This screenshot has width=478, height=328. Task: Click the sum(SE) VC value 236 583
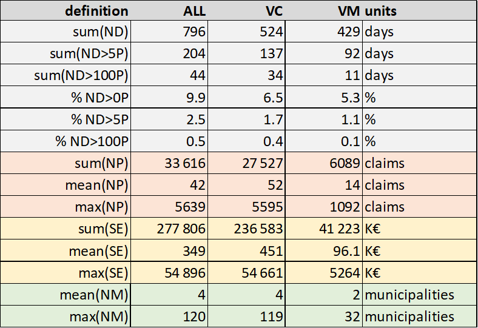259,229
